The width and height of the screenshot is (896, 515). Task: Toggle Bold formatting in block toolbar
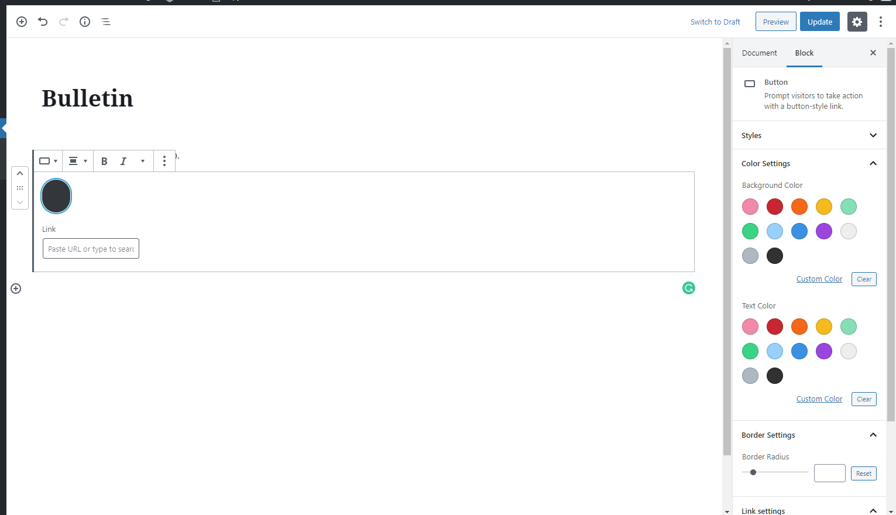pos(104,161)
